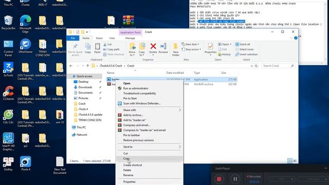Go up one folder level arrow
Image resolution: width=329 pixels, height=185 pixels.
click(88, 66)
